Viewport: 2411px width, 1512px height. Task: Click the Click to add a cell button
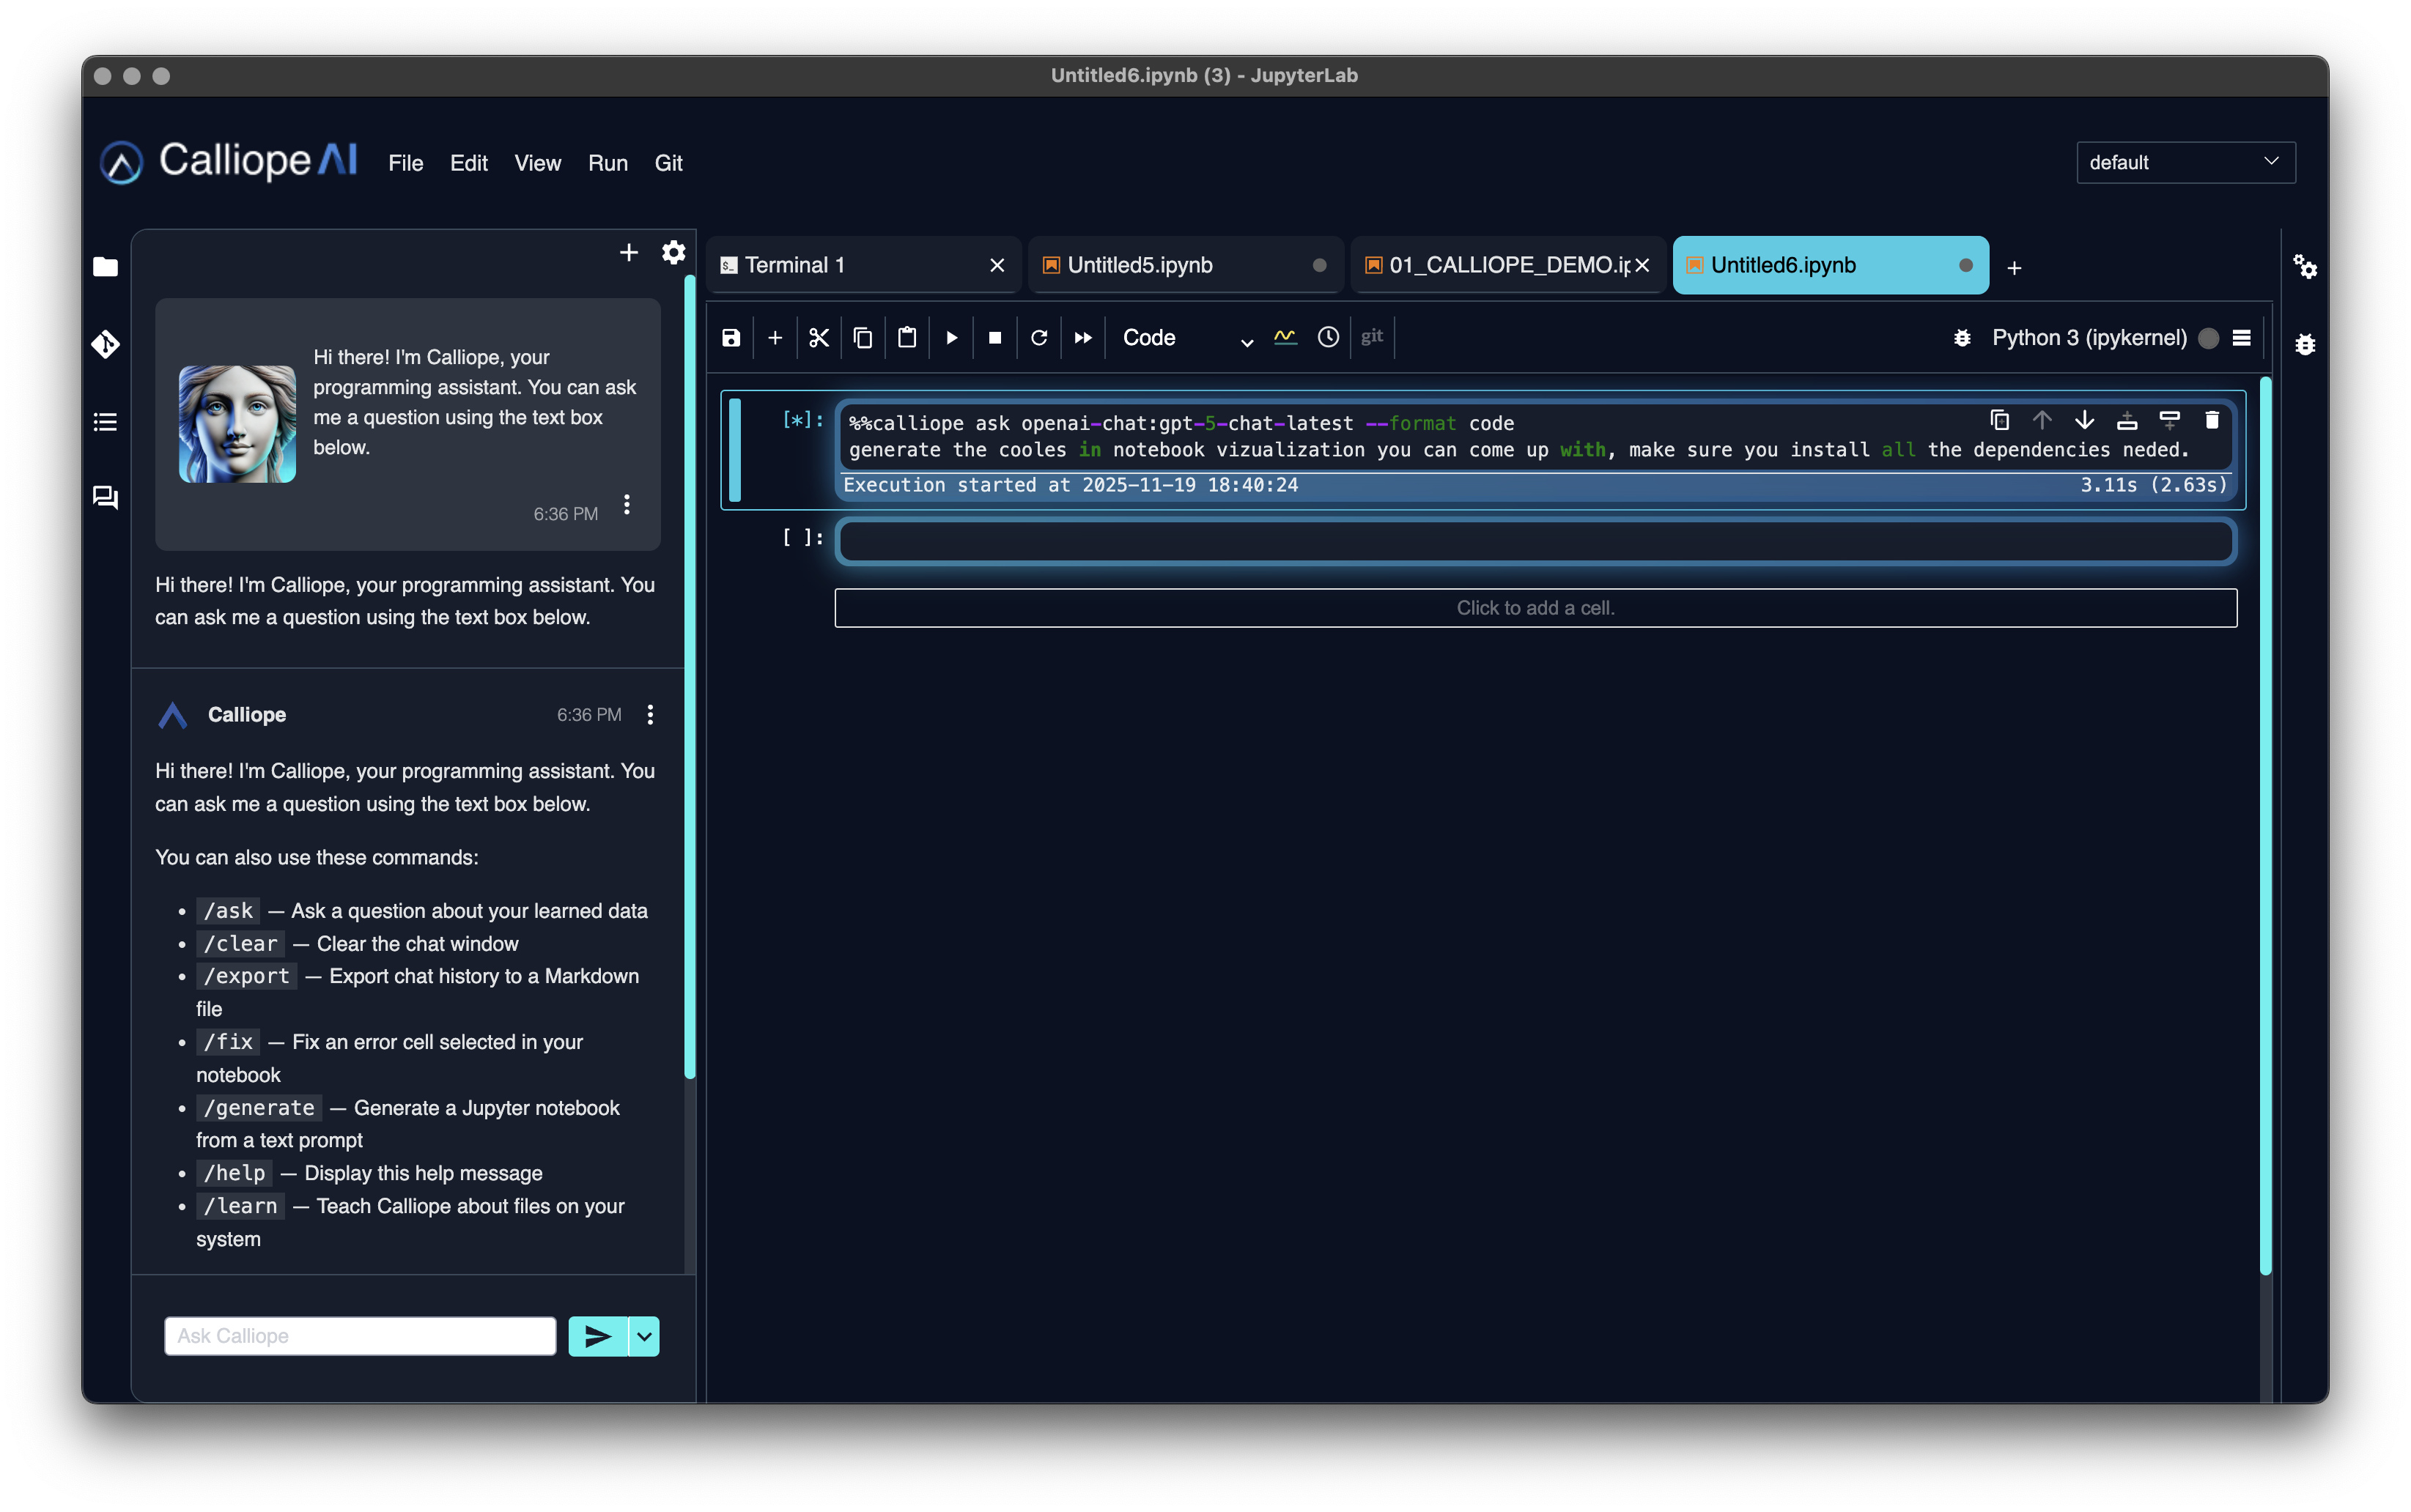(x=1535, y=607)
